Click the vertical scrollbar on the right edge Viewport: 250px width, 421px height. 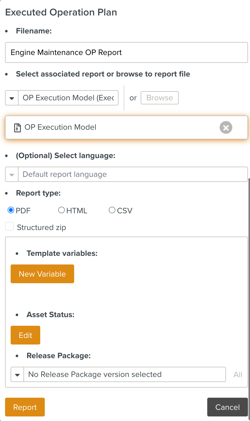point(249,279)
